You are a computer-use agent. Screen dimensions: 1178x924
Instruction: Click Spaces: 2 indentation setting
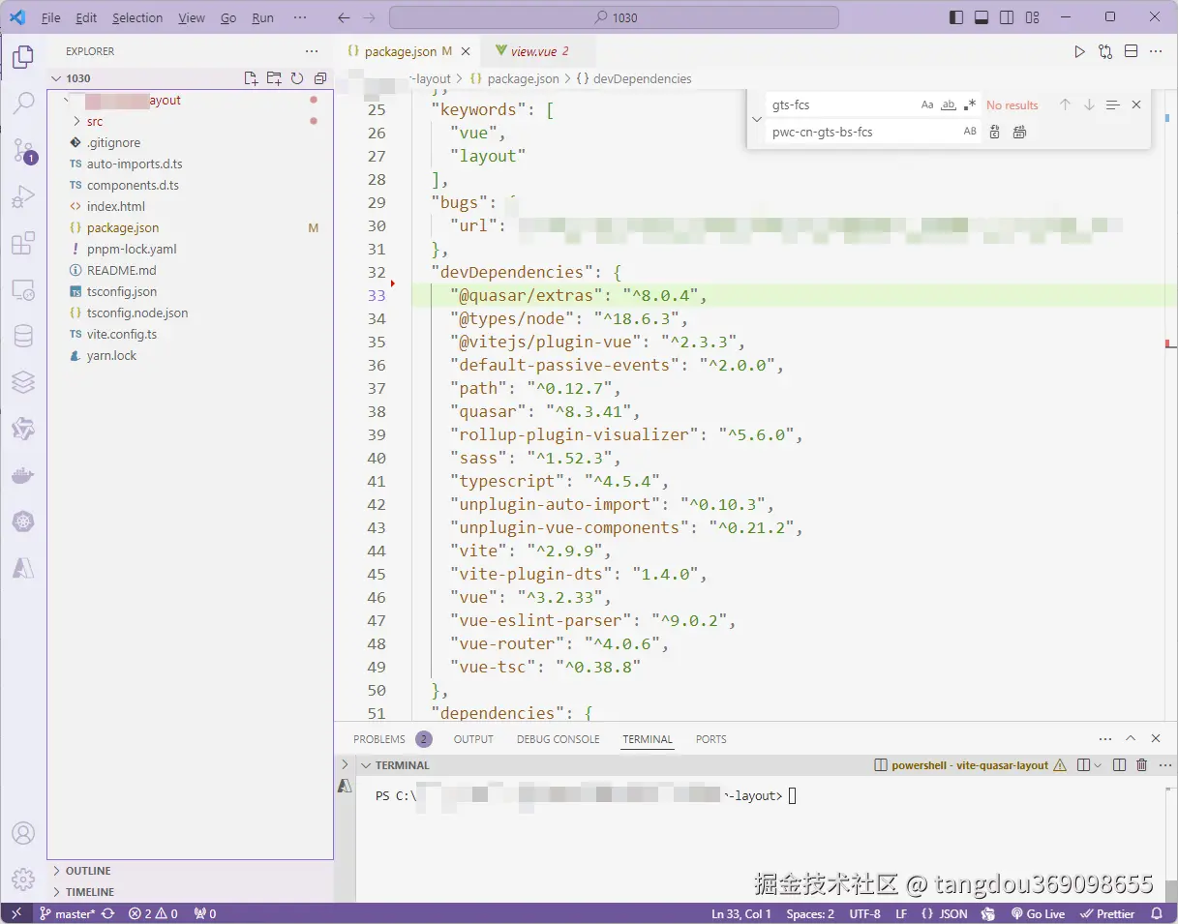click(x=810, y=913)
